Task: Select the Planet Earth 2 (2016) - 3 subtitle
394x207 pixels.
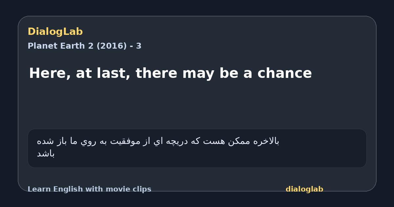Action: tap(84, 46)
